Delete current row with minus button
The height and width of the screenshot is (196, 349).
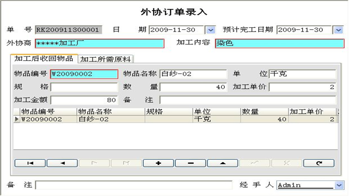(x=191, y=163)
